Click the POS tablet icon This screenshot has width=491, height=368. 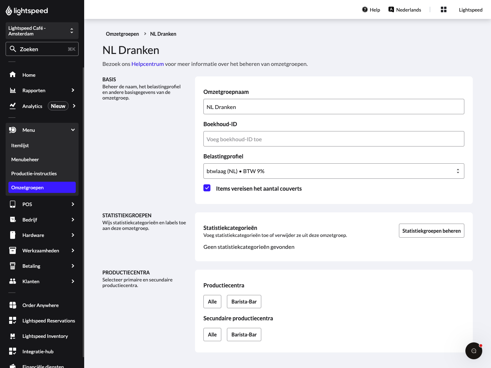pos(13,204)
